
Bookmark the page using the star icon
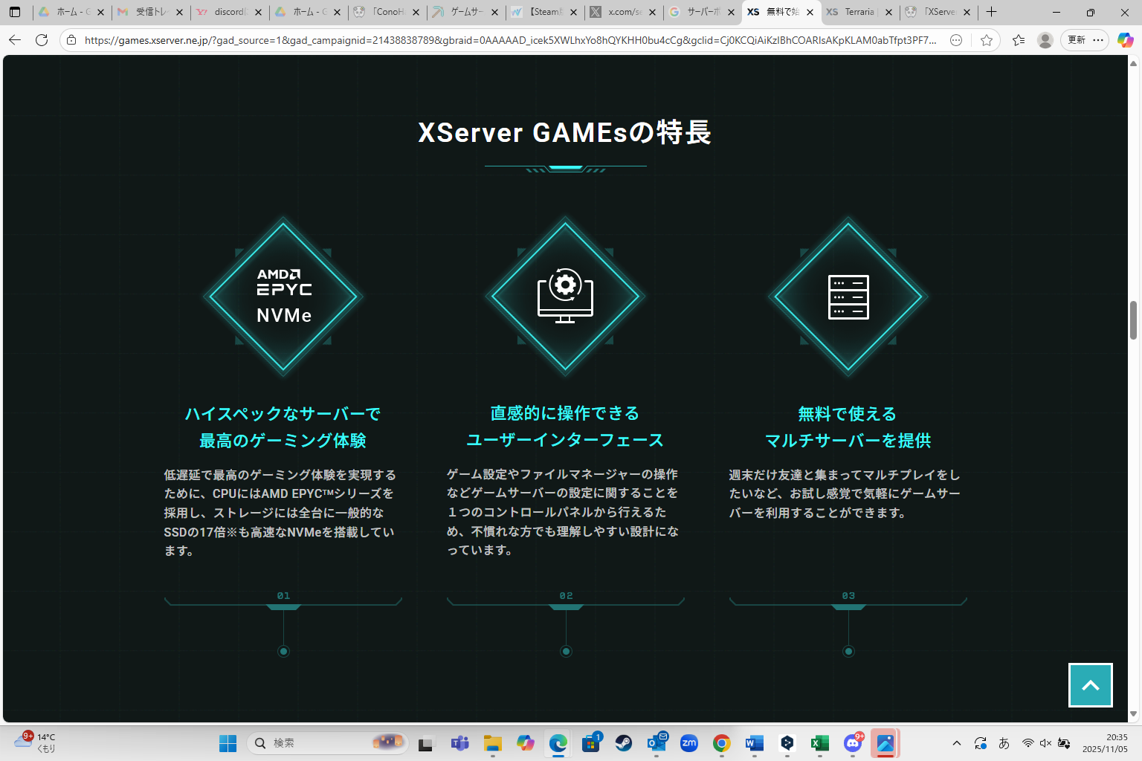click(x=987, y=40)
